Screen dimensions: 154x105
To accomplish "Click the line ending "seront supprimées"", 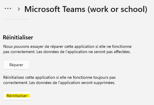I will [x=59, y=83].
